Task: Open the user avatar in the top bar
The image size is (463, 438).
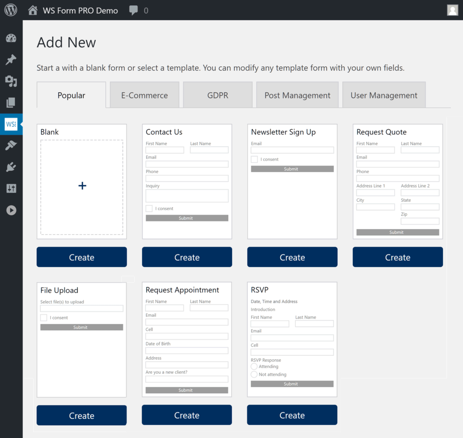Action: tap(453, 9)
